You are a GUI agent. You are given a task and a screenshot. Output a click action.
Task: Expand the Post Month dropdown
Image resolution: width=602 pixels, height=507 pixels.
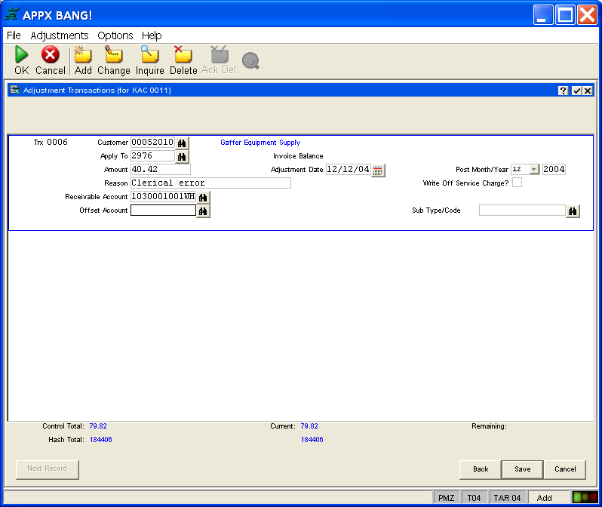coord(534,170)
